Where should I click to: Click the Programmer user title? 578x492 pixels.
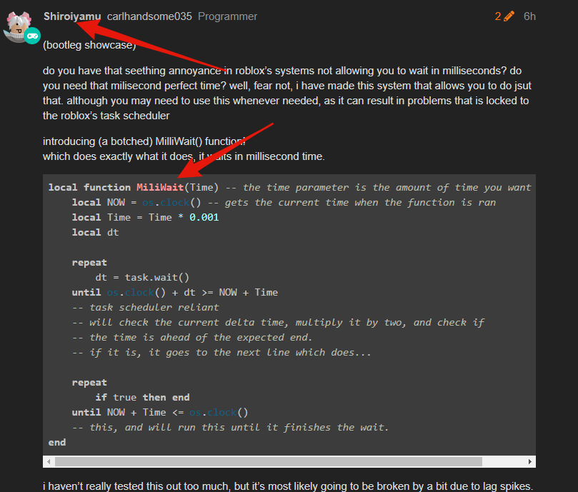pyautogui.click(x=227, y=16)
